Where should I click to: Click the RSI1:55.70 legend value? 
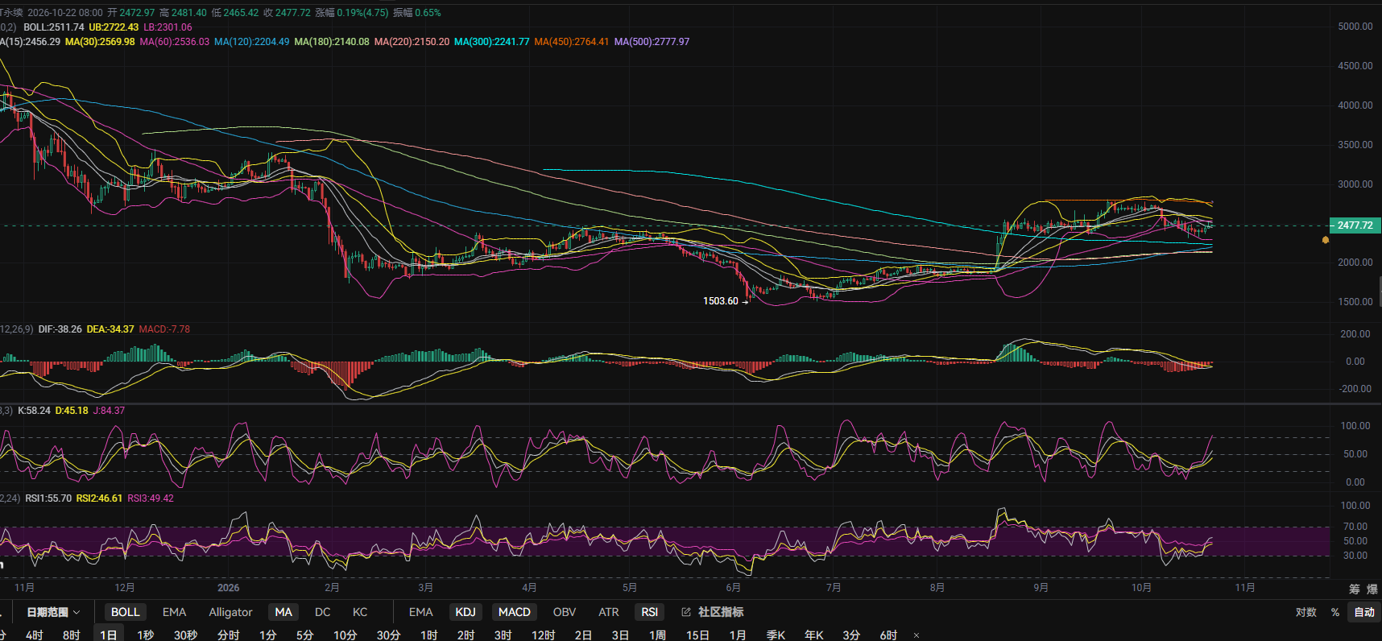tap(48, 498)
